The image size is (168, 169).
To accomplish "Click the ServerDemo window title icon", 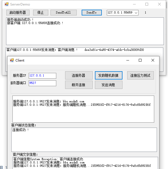I will point(7,4).
